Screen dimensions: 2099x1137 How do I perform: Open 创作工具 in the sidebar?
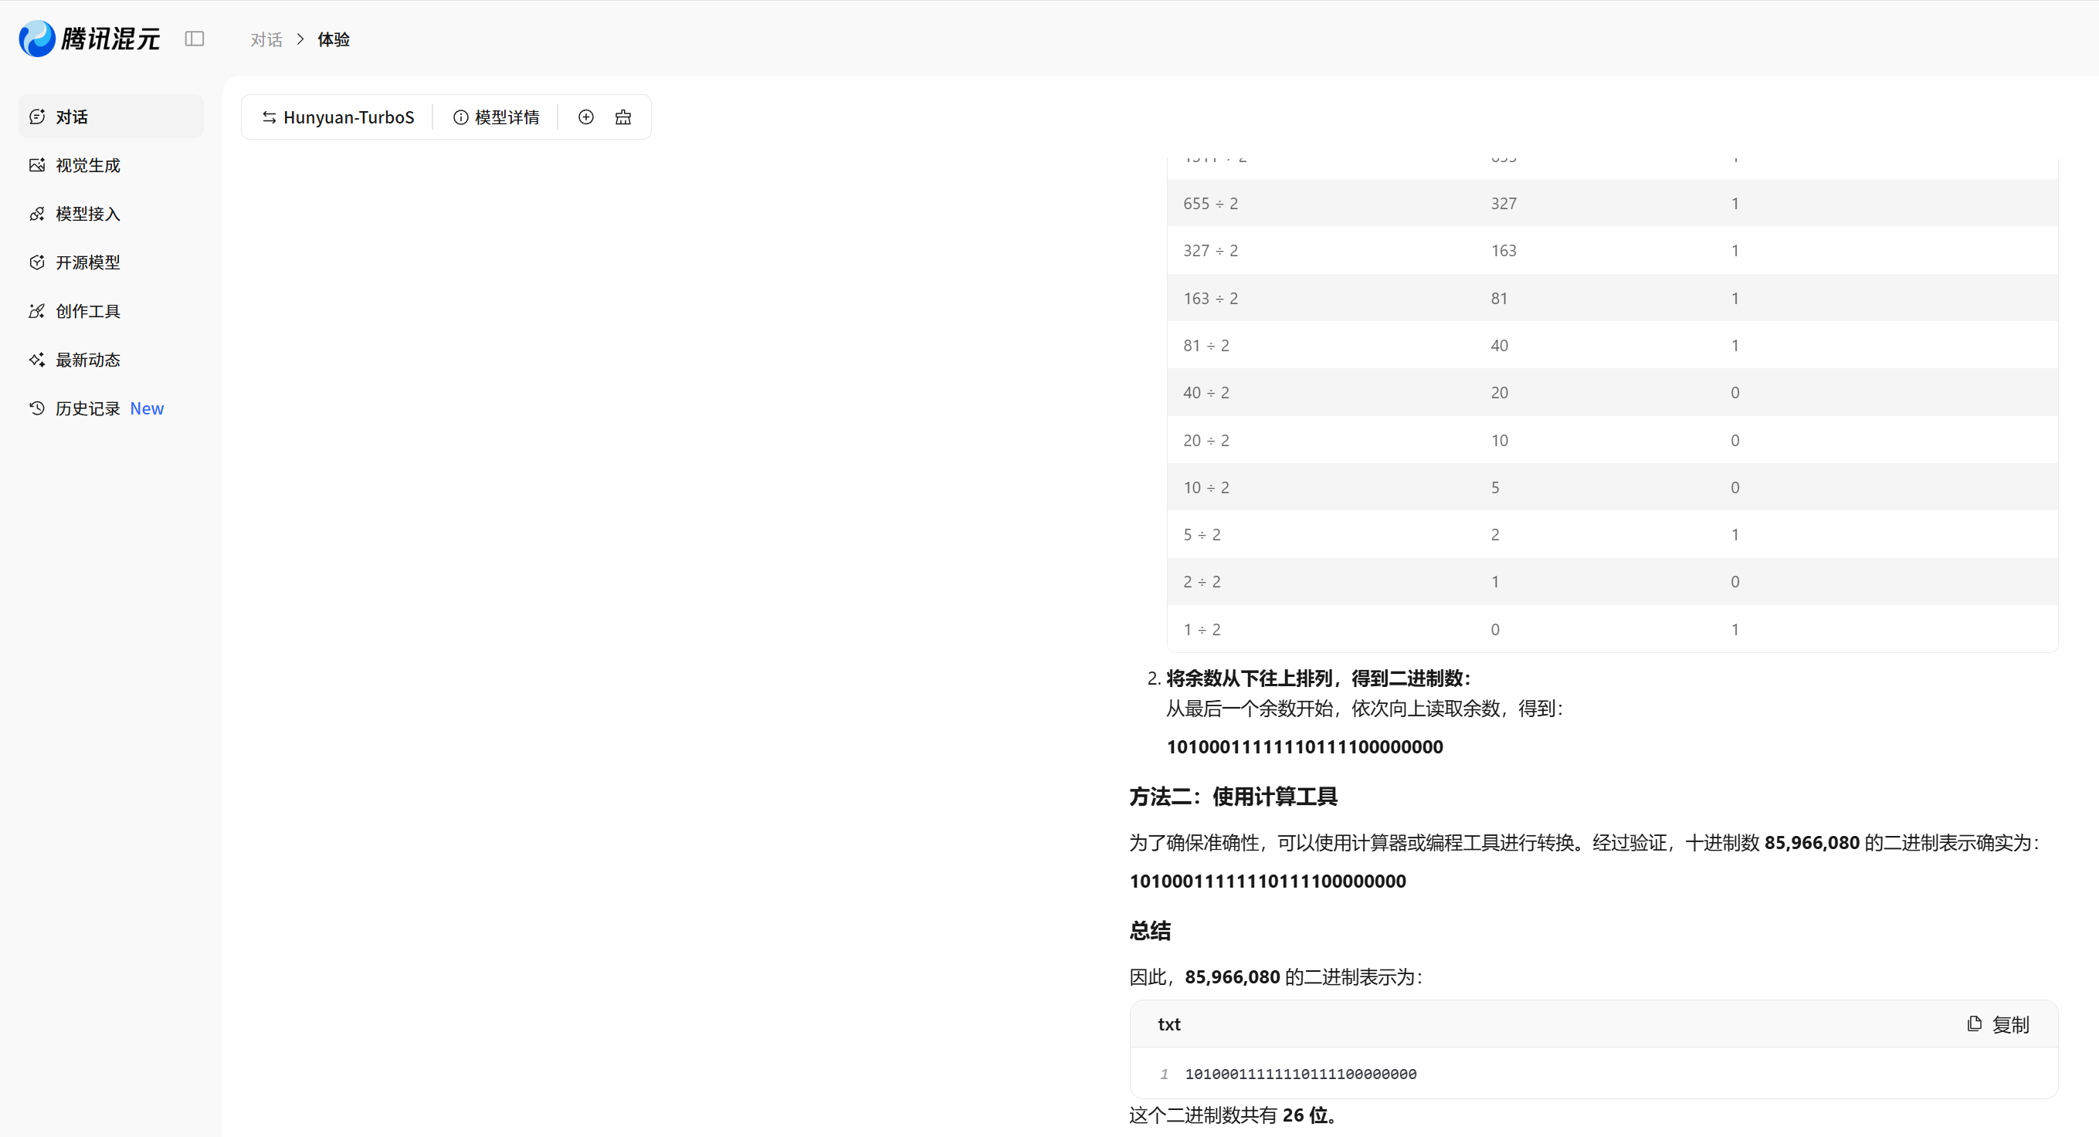110,311
